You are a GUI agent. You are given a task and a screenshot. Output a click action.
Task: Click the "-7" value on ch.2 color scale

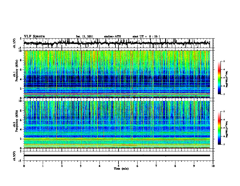pos(223,144)
